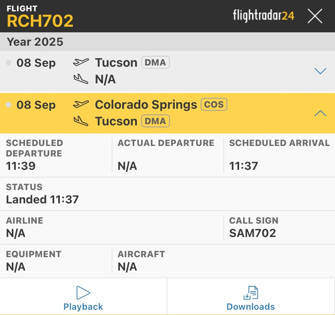The width and height of the screenshot is (335, 315).
Task: Click landing icon beside Tucson in yellow row
Action: (81, 121)
